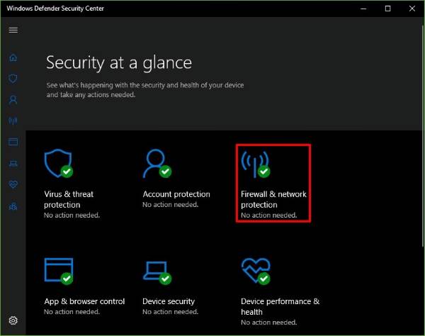Go to Home in the sidebar
This screenshot has height=336, width=425.
pos(13,57)
